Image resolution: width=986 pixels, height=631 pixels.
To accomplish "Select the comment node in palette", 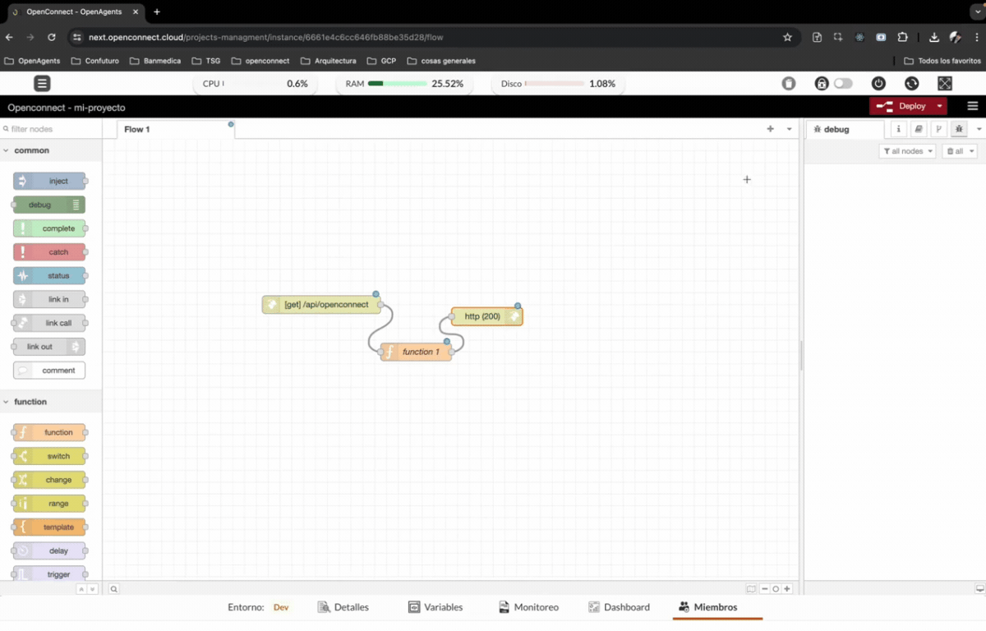I will pos(49,371).
